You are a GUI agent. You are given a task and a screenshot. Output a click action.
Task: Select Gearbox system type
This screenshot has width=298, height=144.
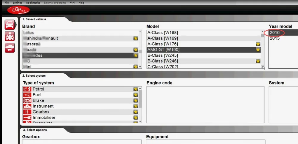click(x=80, y=112)
